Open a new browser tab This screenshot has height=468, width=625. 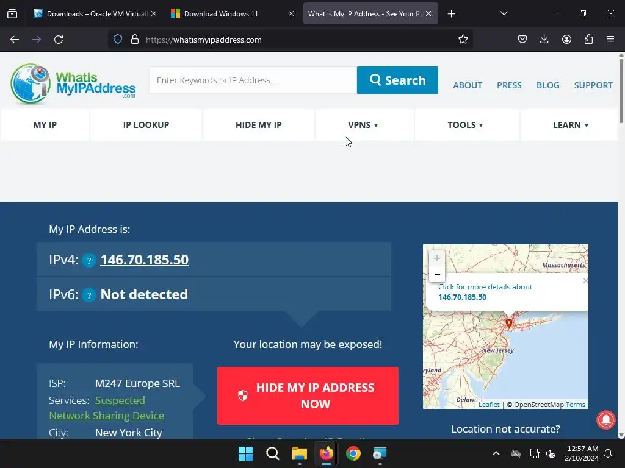(x=451, y=14)
